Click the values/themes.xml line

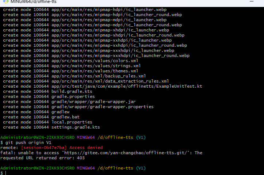[x=70, y=71]
